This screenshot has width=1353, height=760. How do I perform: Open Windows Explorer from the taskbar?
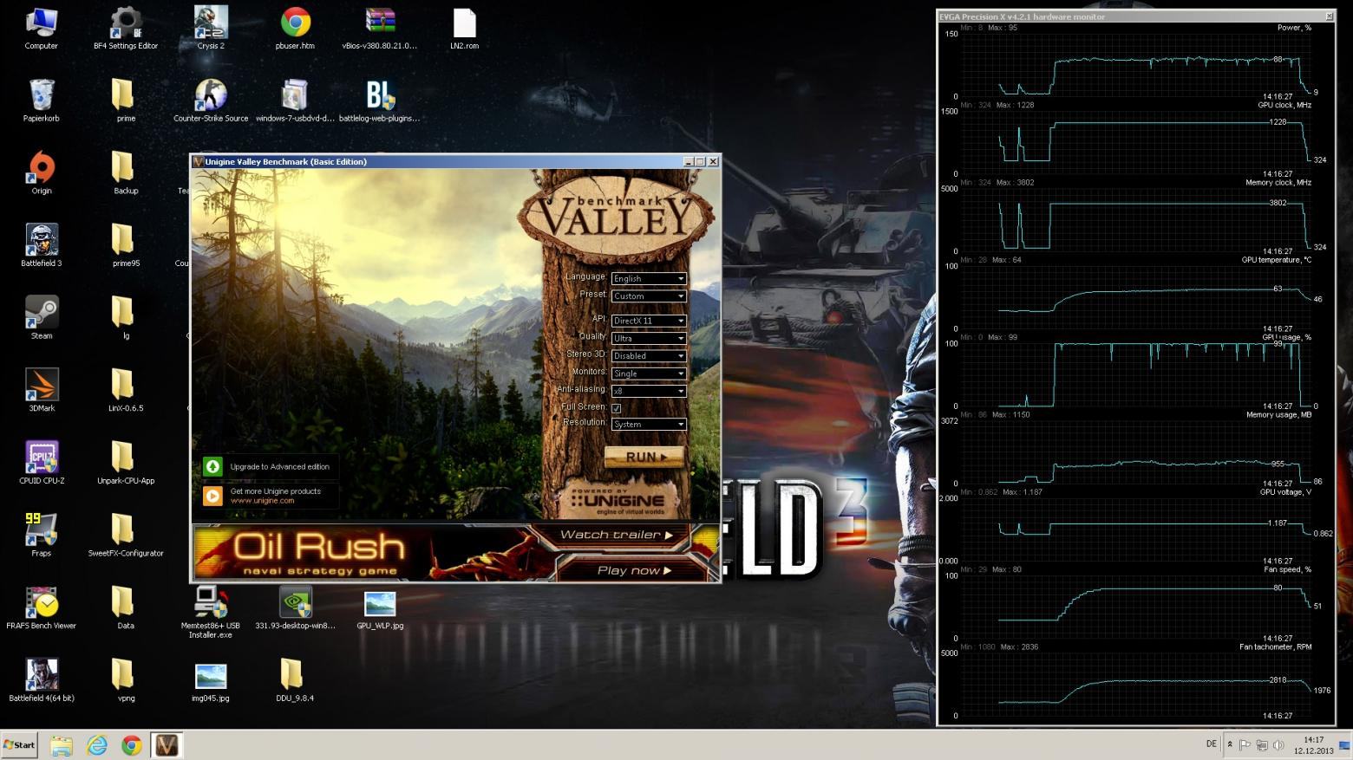[61, 744]
